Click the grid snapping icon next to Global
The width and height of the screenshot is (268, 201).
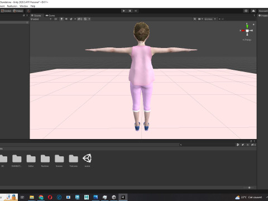point(28,11)
